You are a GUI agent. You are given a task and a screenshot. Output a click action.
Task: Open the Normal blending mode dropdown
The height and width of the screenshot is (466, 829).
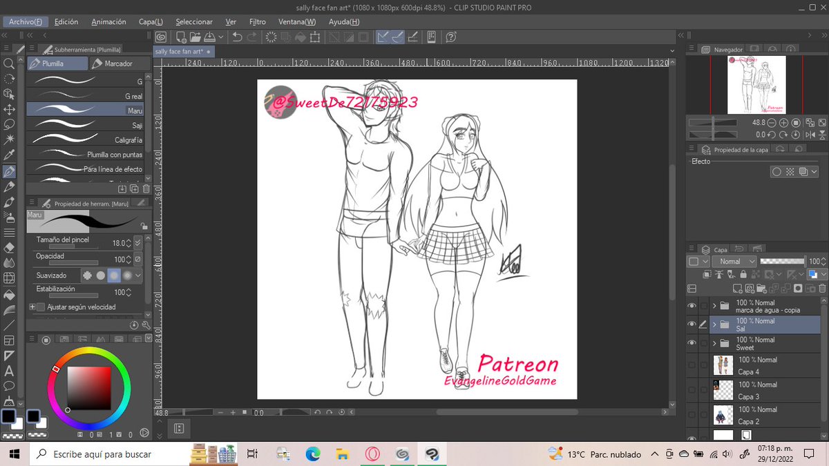pos(733,262)
